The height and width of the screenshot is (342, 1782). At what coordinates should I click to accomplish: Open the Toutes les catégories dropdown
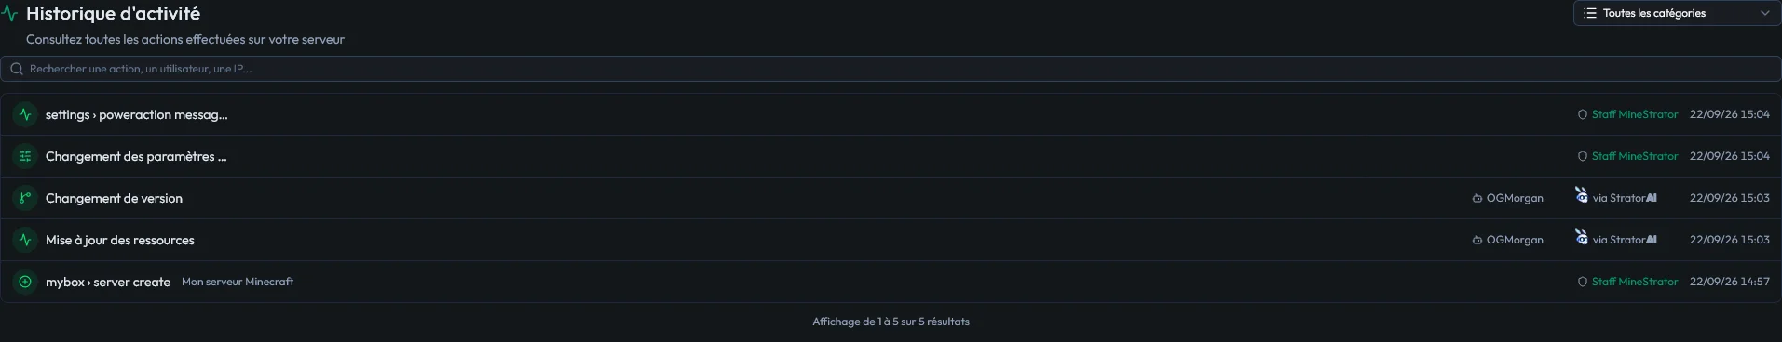pos(1676,13)
